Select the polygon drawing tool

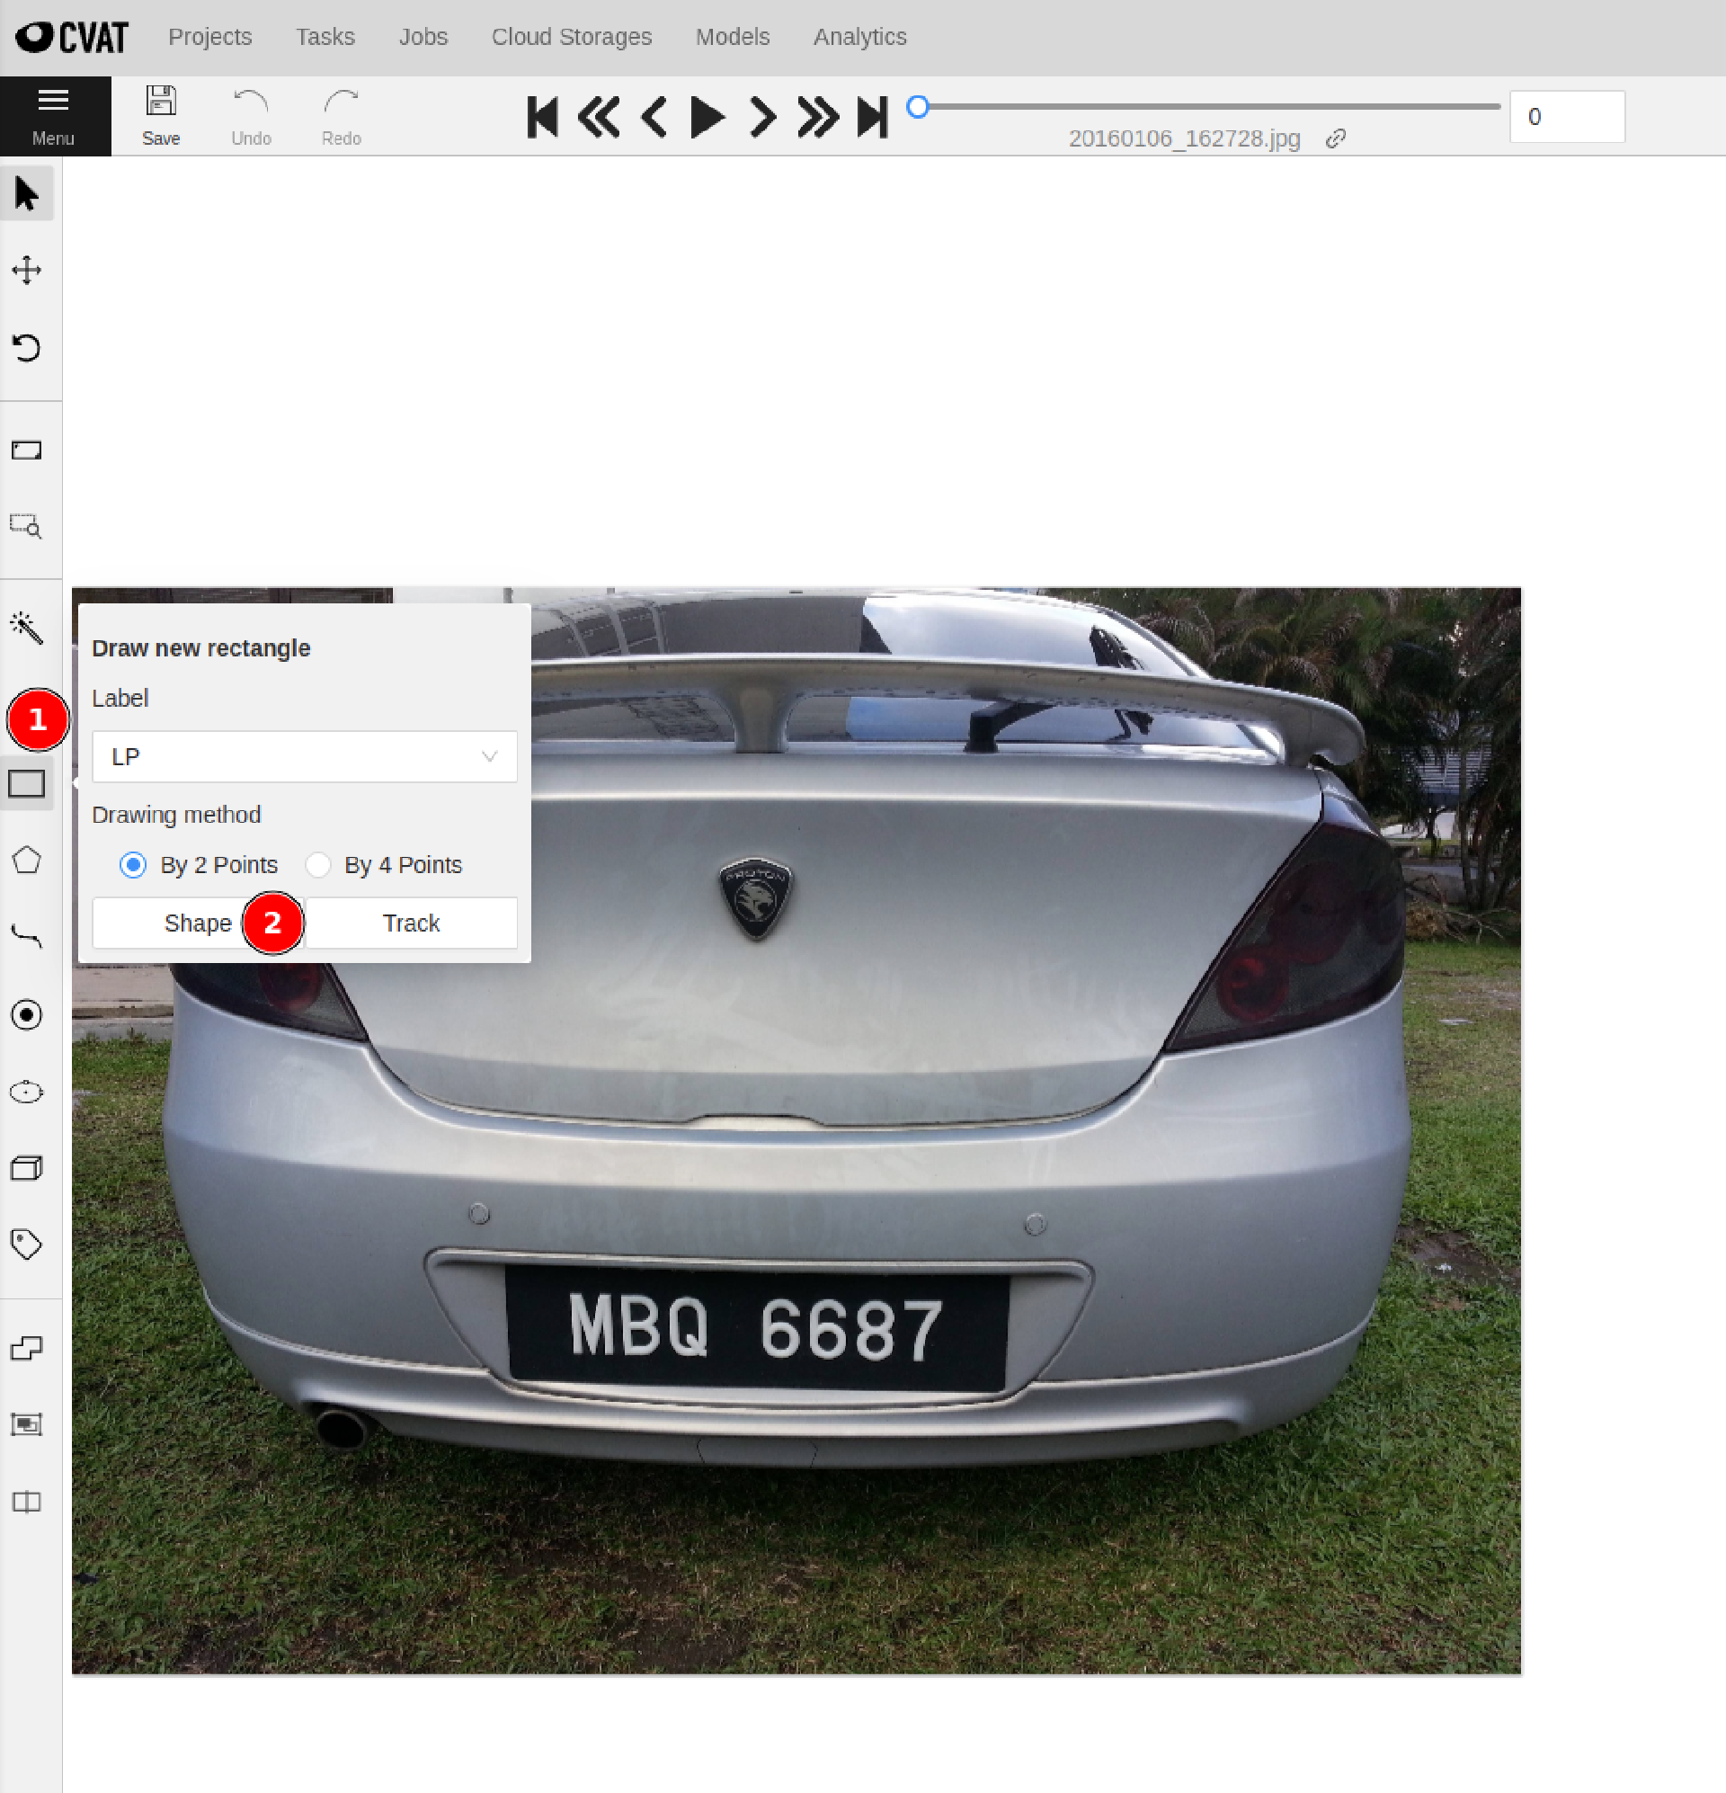[x=28, y=859]
